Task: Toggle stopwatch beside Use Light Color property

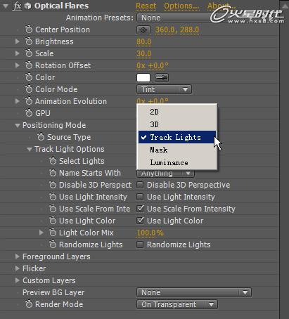Action: pos(53,221)
